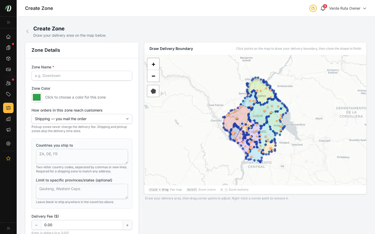
Task: Click the Delivery Fee amount field
Action: [x=82, y=225]
